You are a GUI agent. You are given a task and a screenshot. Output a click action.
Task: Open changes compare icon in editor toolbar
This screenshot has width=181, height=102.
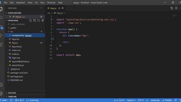[172, 8]
